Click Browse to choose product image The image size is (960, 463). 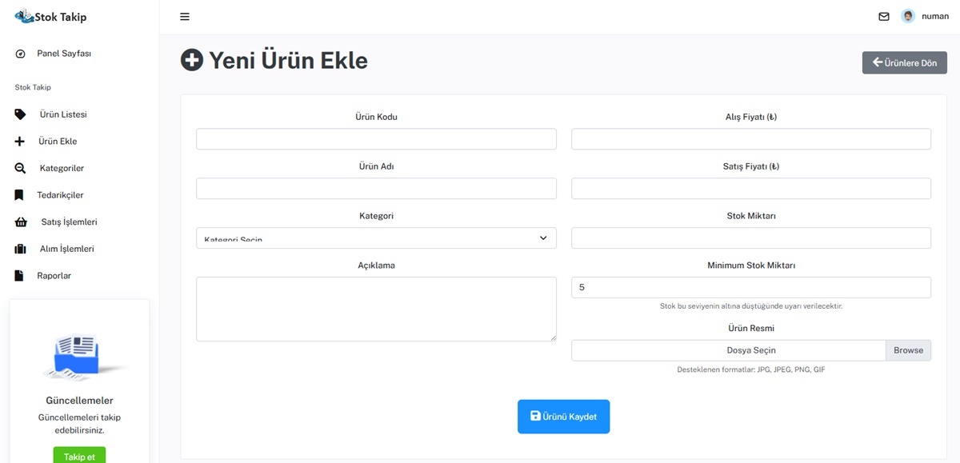click(908, 350)
